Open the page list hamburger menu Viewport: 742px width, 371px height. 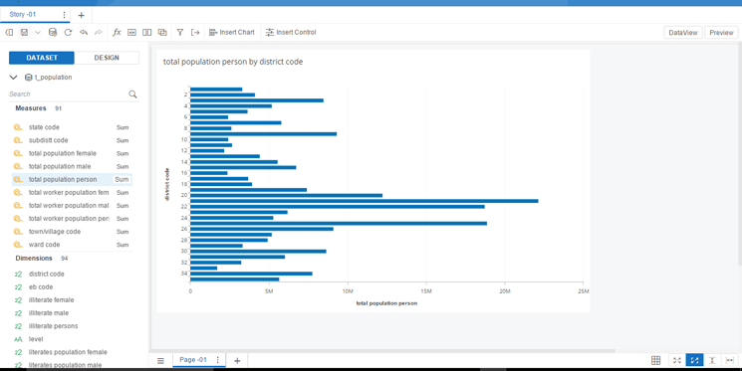tap(160, 361)
